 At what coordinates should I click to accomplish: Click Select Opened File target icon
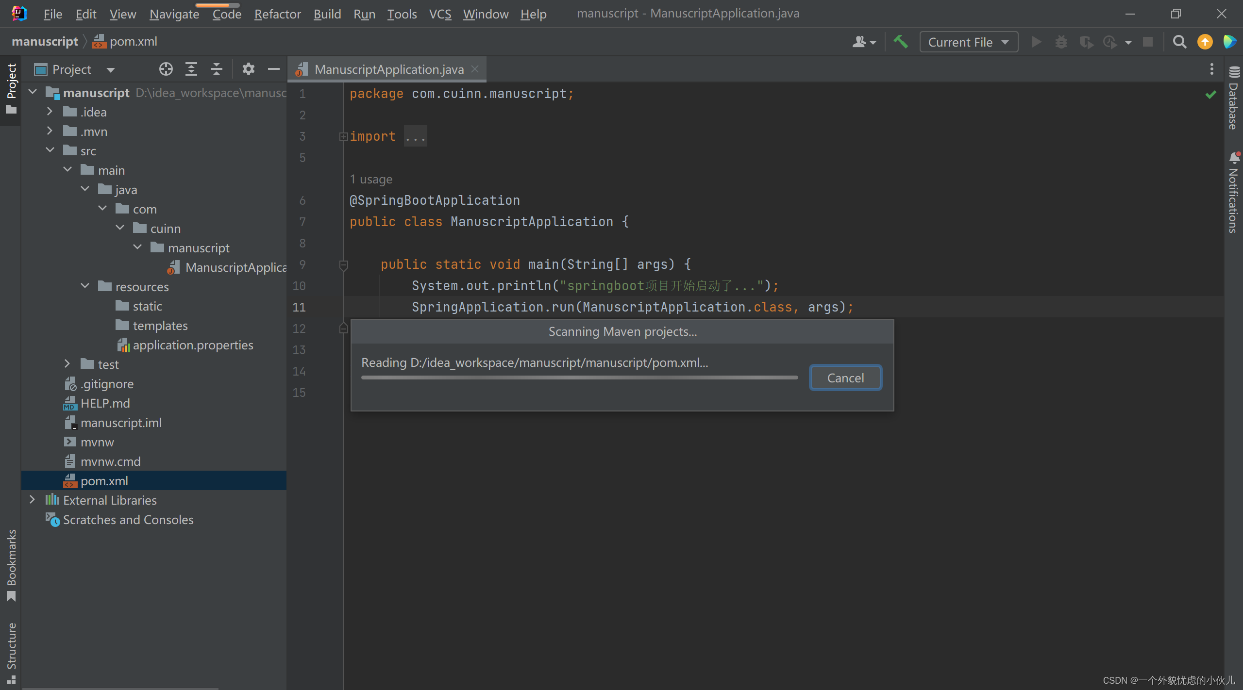click(166, 69)
